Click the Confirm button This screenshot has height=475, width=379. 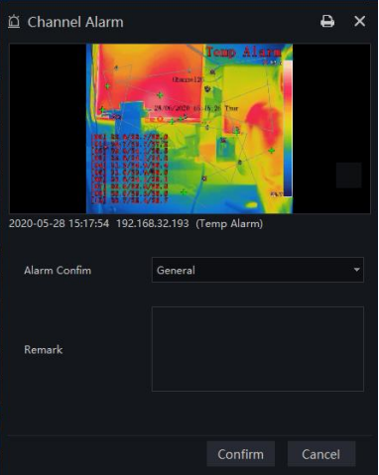pyautogui.click(x=241, y=454)
